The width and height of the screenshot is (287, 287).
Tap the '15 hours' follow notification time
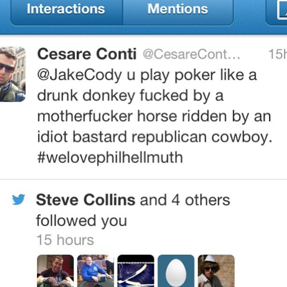65,240
